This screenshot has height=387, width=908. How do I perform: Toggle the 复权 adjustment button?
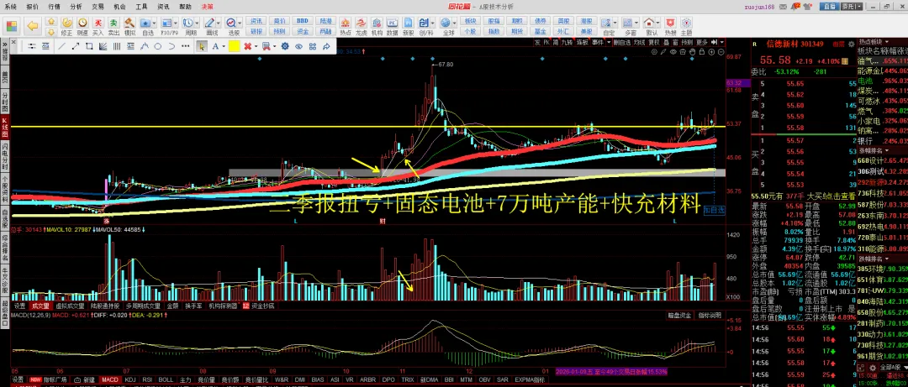(x=654, y=42)
